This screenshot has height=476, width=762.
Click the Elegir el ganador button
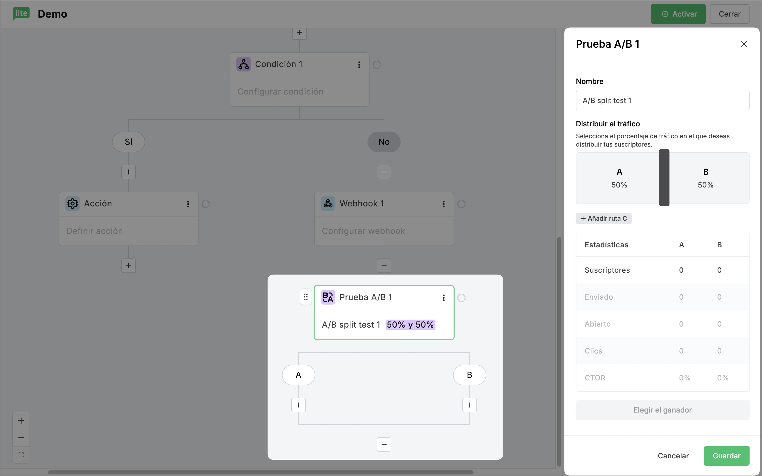coord(662,410)
